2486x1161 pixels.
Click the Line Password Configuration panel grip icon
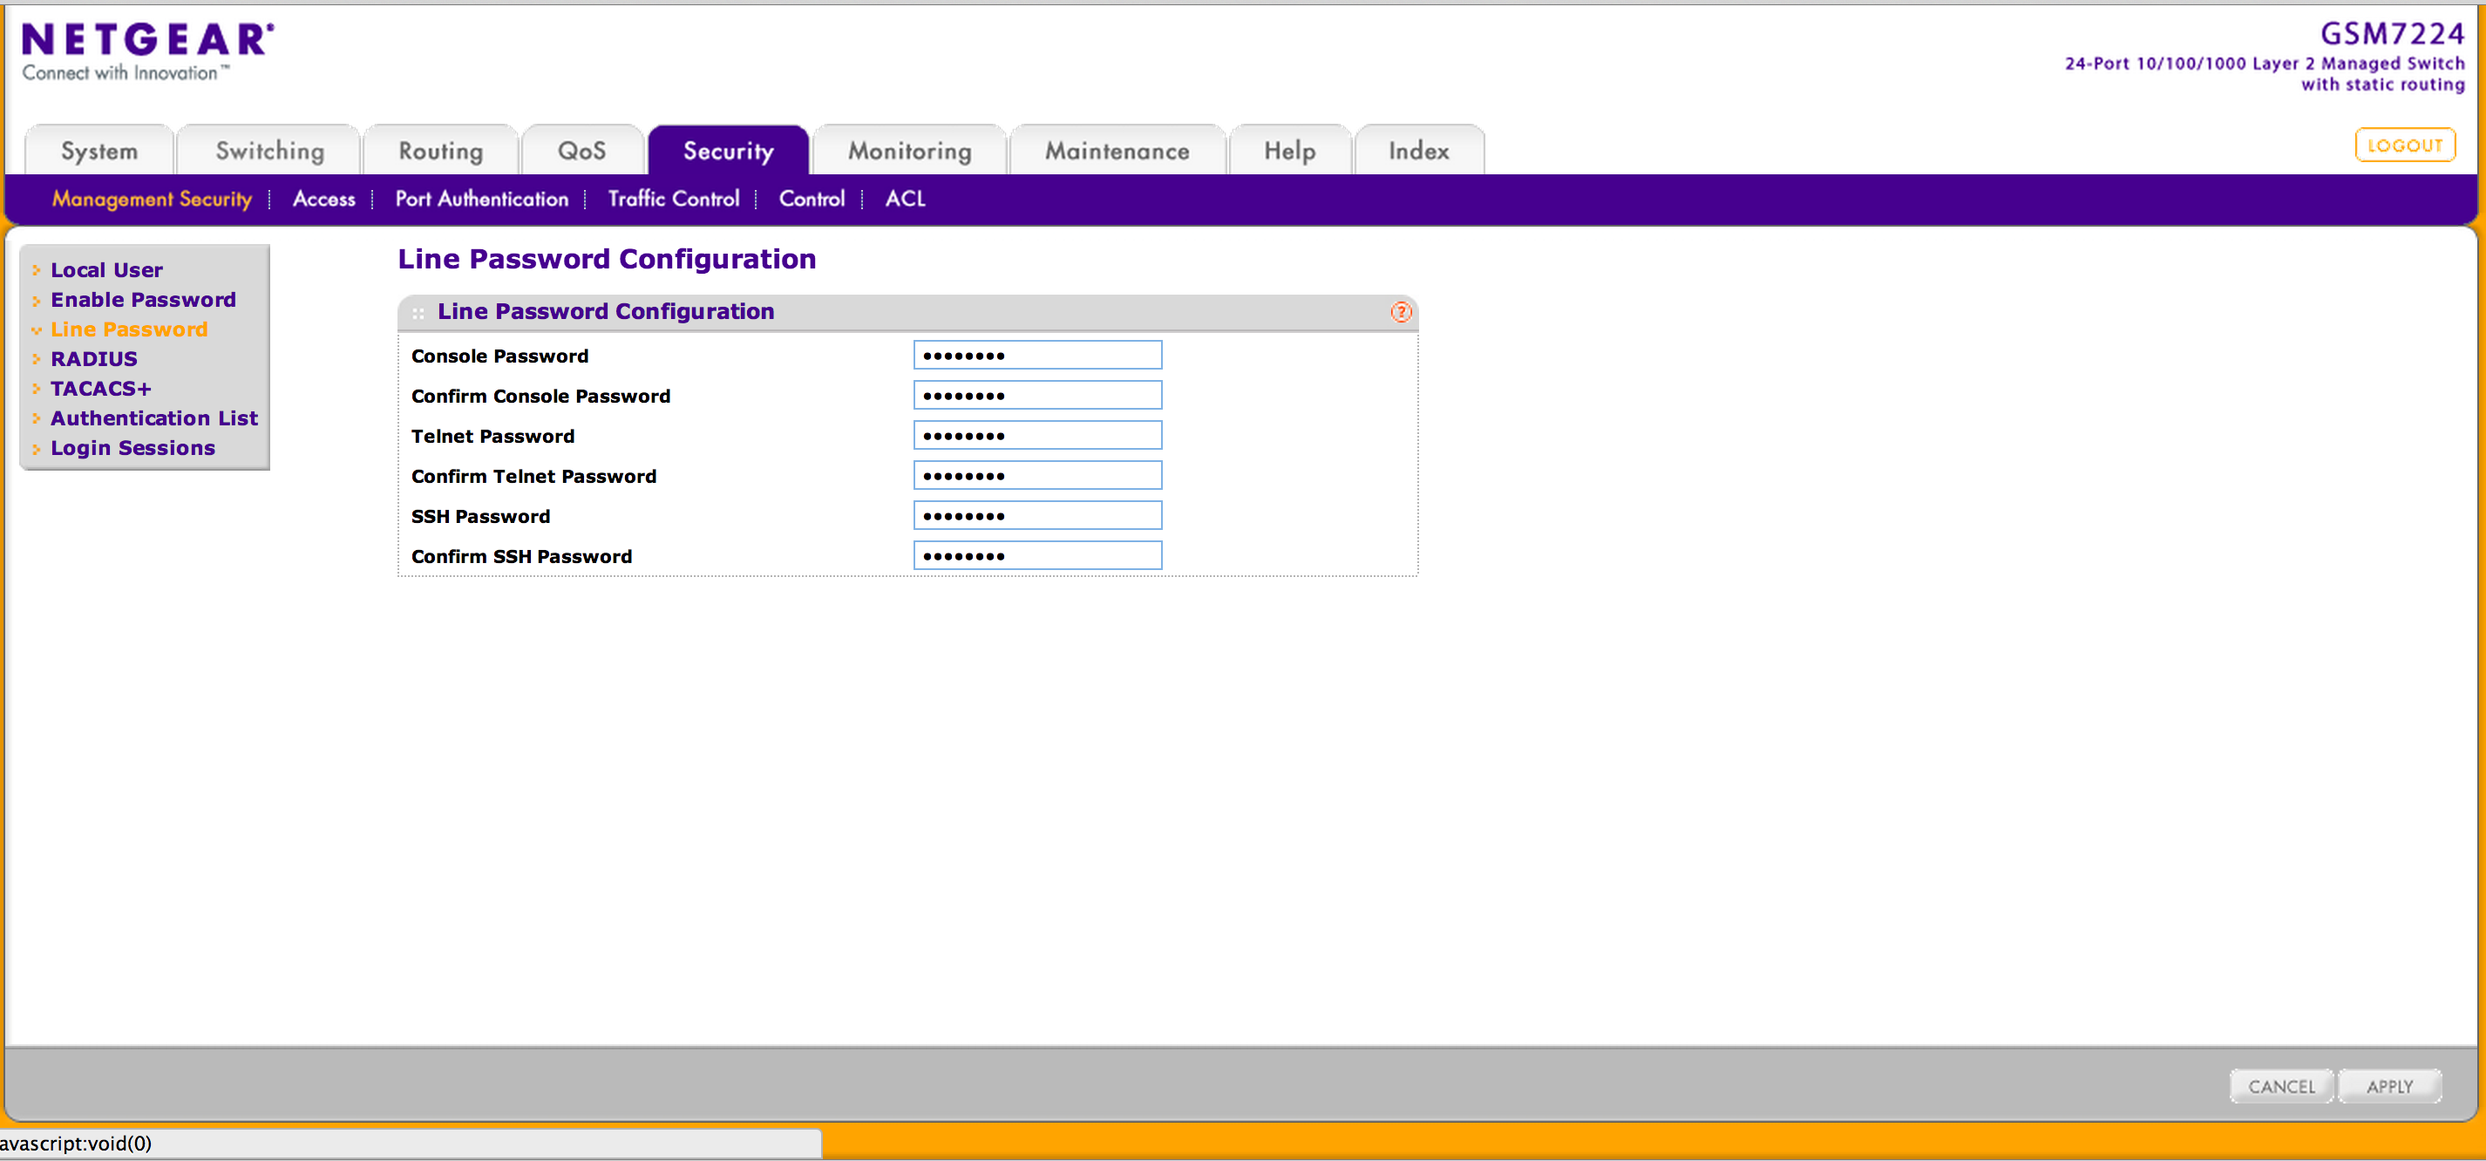pos(418,313)
